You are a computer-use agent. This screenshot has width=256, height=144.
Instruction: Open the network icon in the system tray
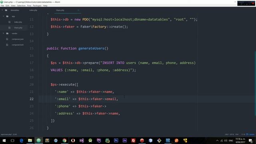click(222, 140)
